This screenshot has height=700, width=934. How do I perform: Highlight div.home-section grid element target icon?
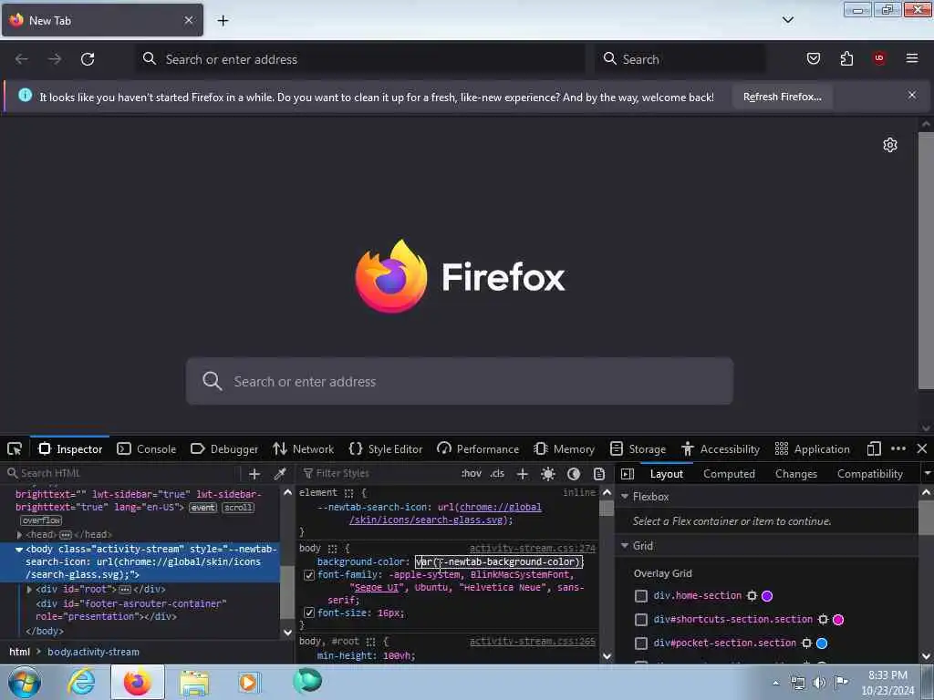pyautogui.click(x=752, y=596)
